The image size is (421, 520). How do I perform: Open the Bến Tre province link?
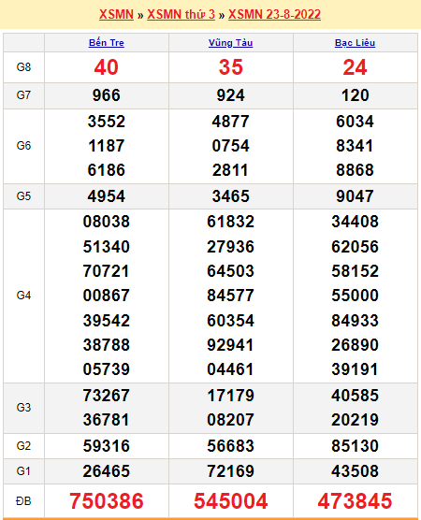(106, 43)
